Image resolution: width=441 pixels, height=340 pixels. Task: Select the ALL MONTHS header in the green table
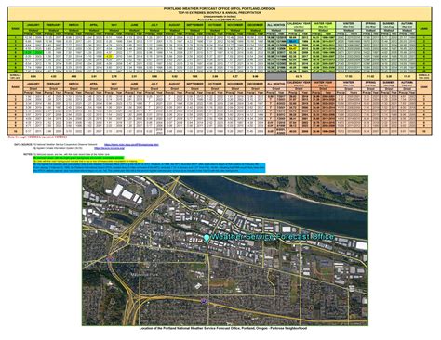276,25
